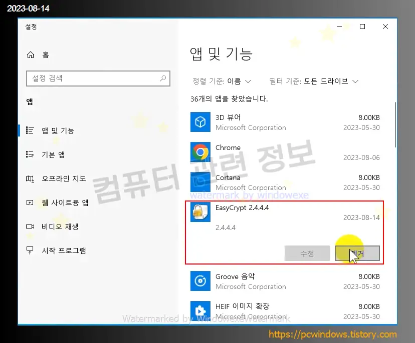
Task: Click the Home house icon
Action: coord(31,55)
